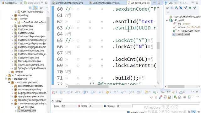The width and height of the screenshot is (201, 113).
Task: Toggle Link with Editor in Package Explorer
Action: 35,8
